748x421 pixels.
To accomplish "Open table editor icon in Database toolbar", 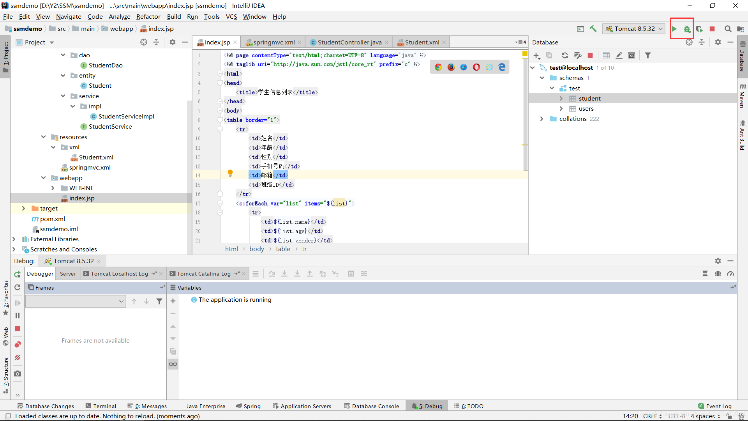I will click(x=606, y=55).
